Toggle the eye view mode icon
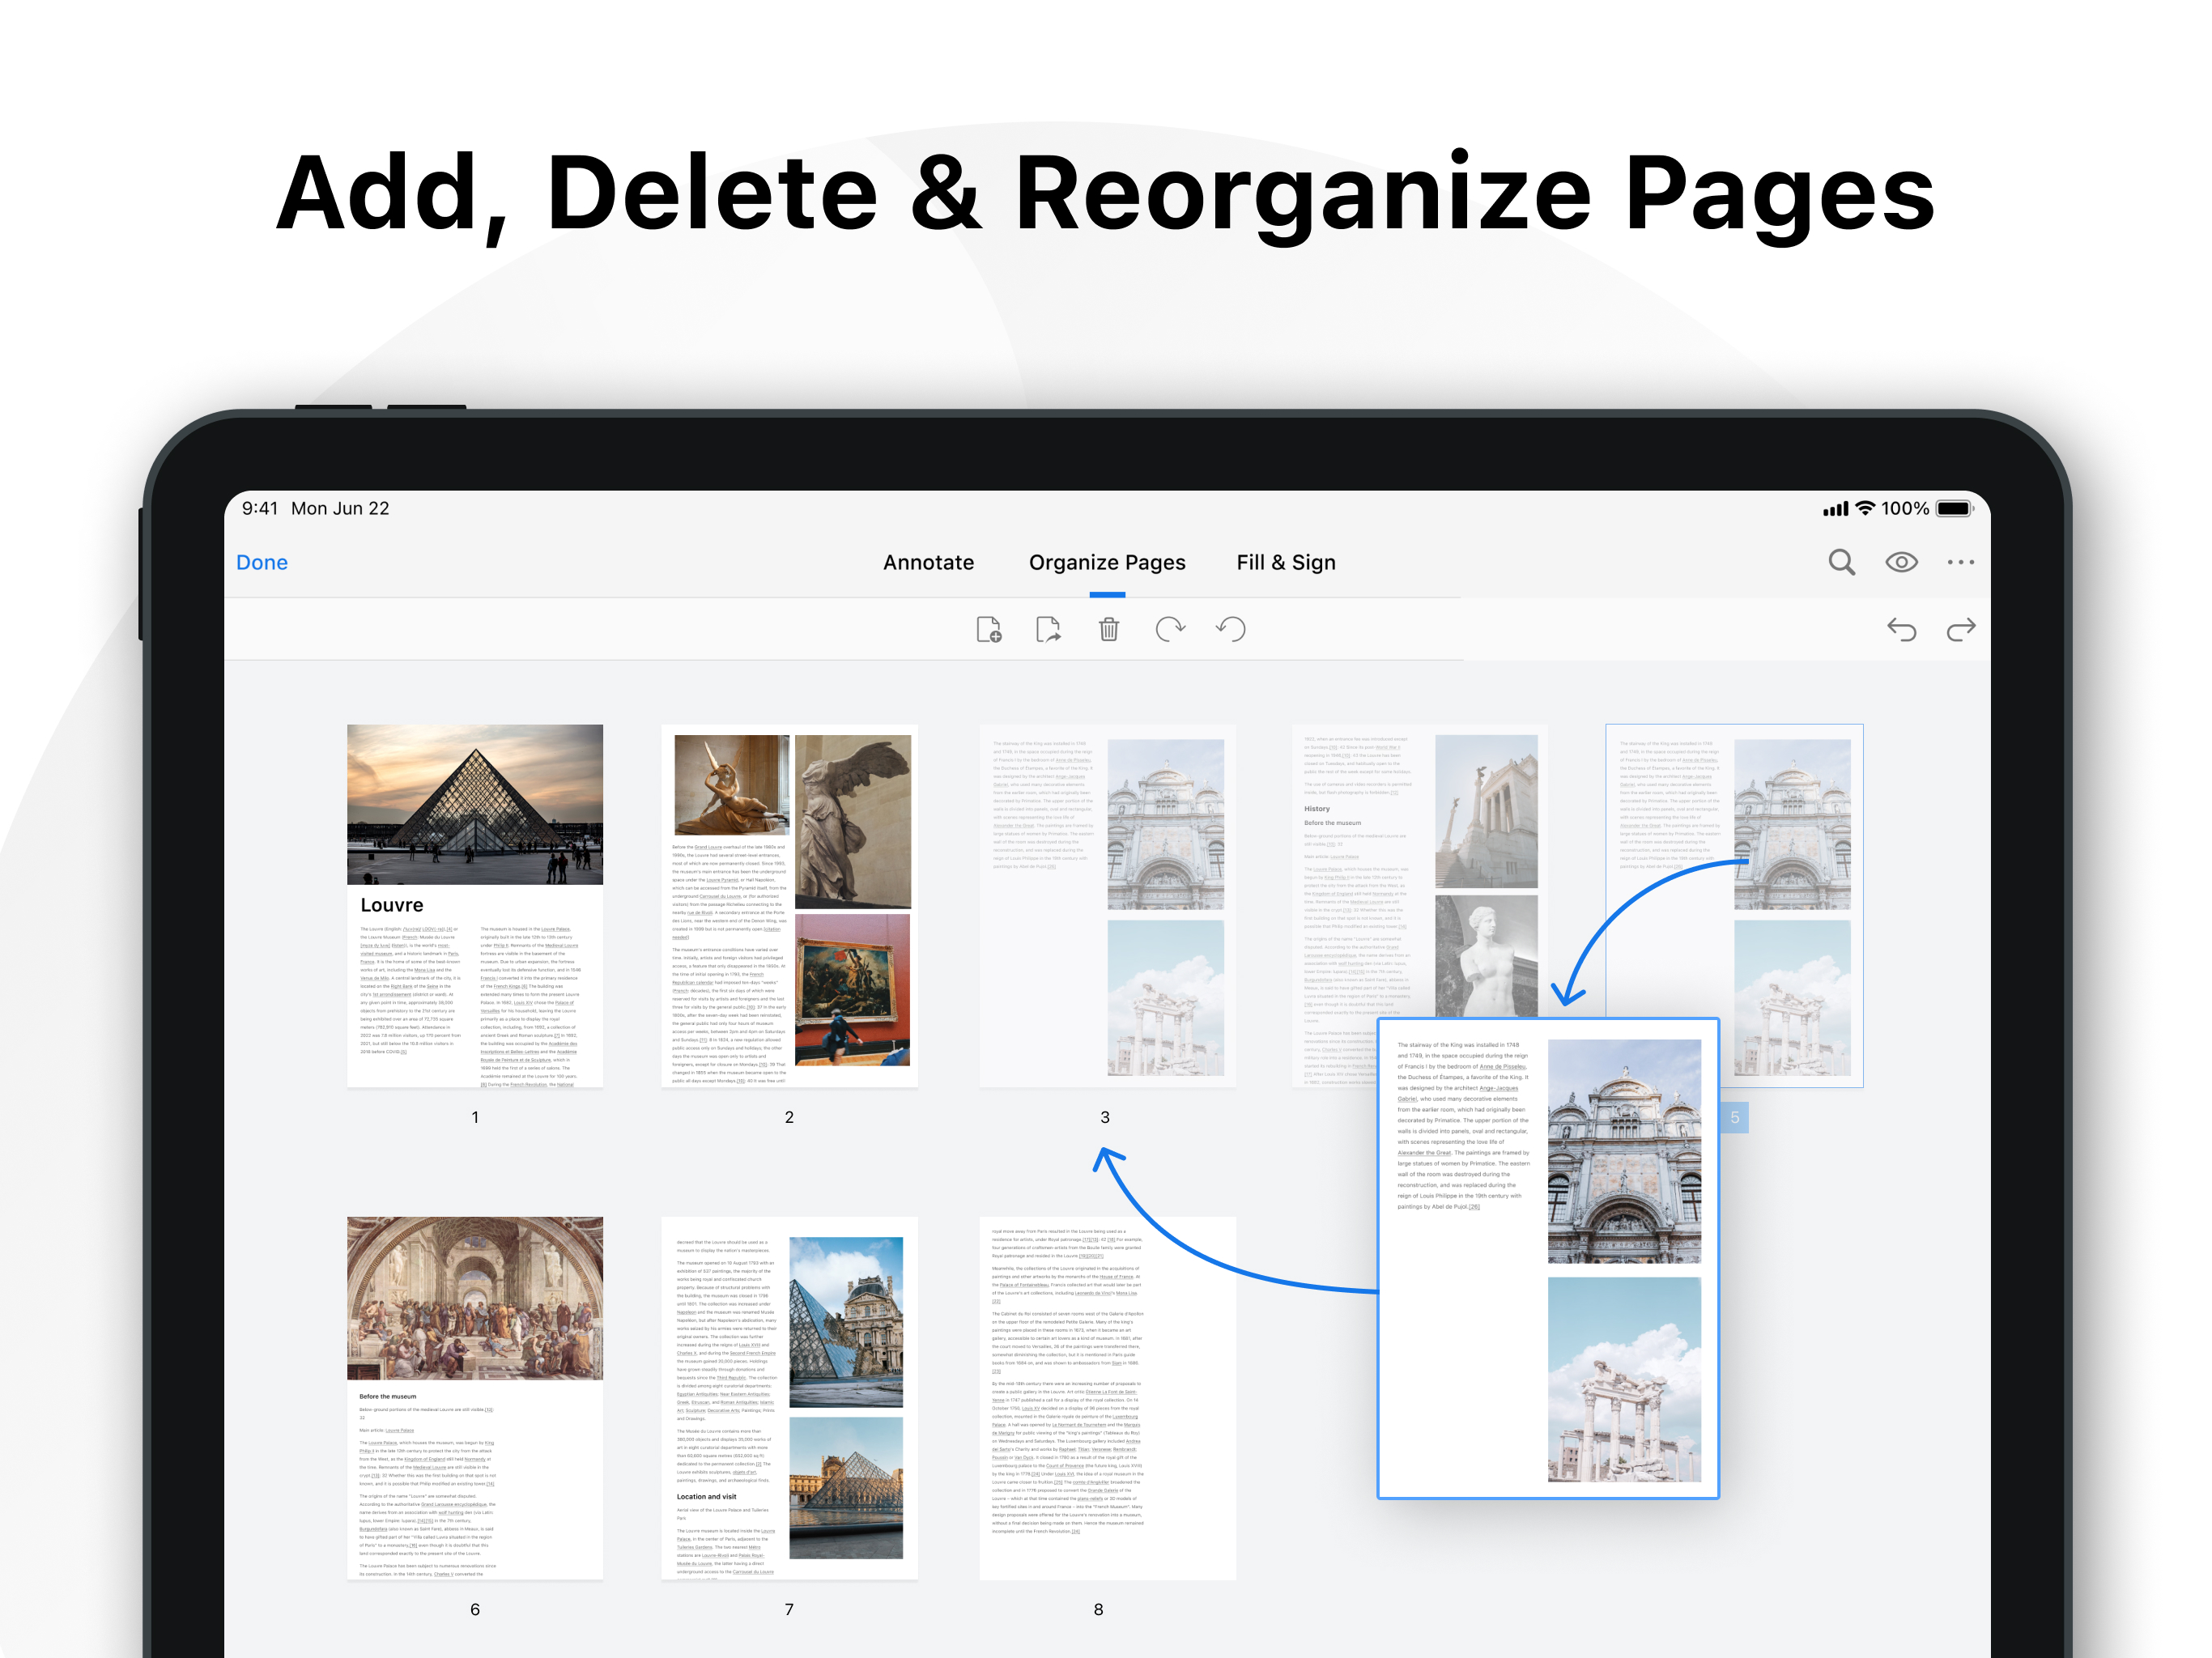2212x1658 pixels. point(1901,562)
